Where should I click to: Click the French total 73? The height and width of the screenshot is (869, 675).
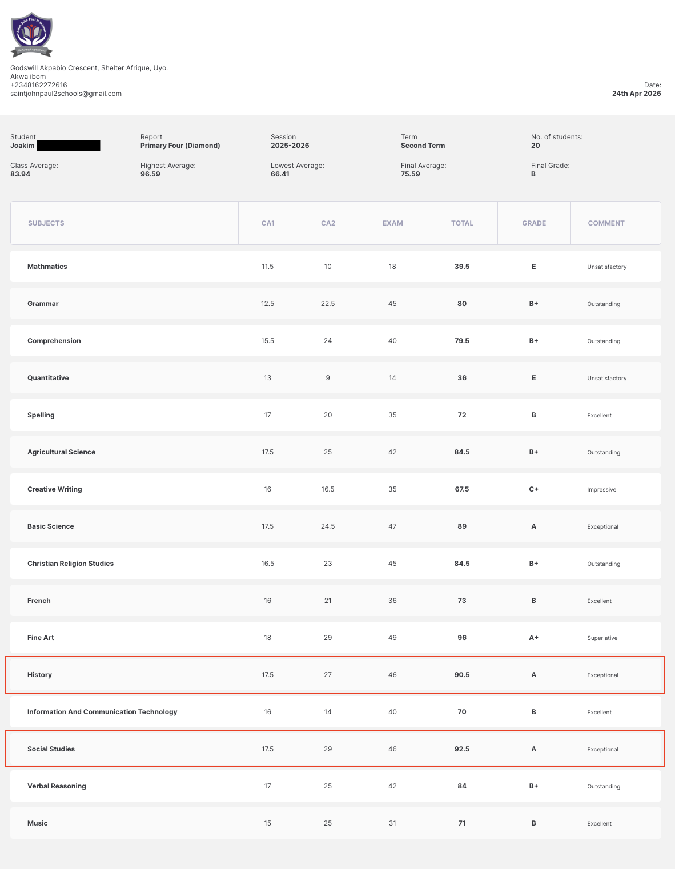[x=462, y=601]
